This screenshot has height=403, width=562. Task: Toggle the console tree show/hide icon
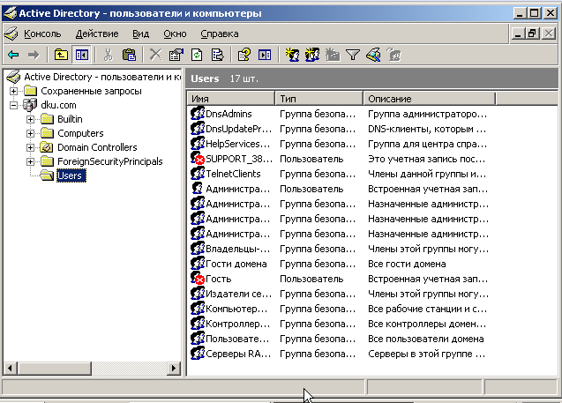tap(81, 55)
